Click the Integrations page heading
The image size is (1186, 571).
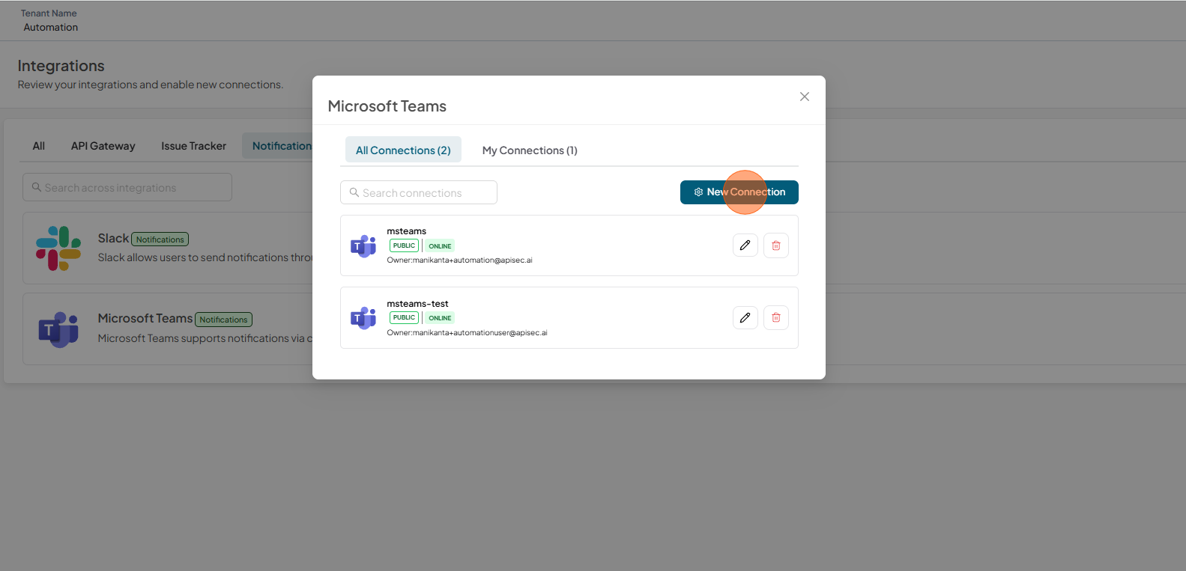[x=61, y=66]
